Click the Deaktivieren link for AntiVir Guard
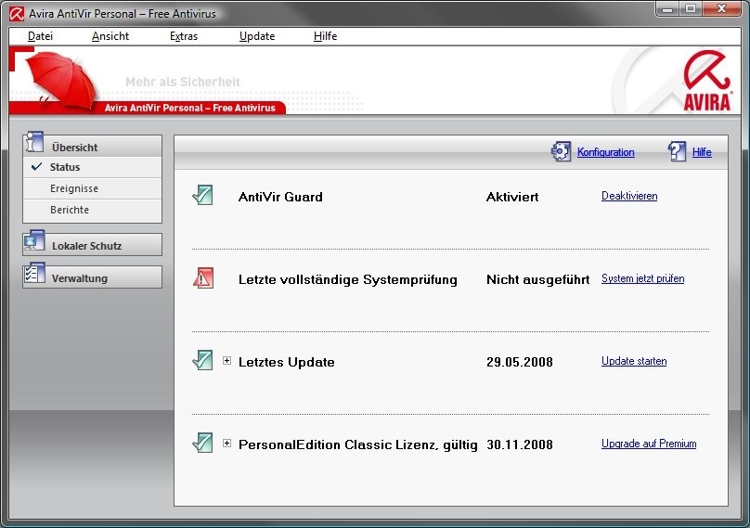 629,196
